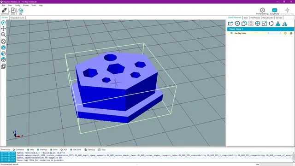Image resolution: width=295 pixels, height=166 pixels.
Task: Open the Temperature Curve tab
Action: [17, 18]
